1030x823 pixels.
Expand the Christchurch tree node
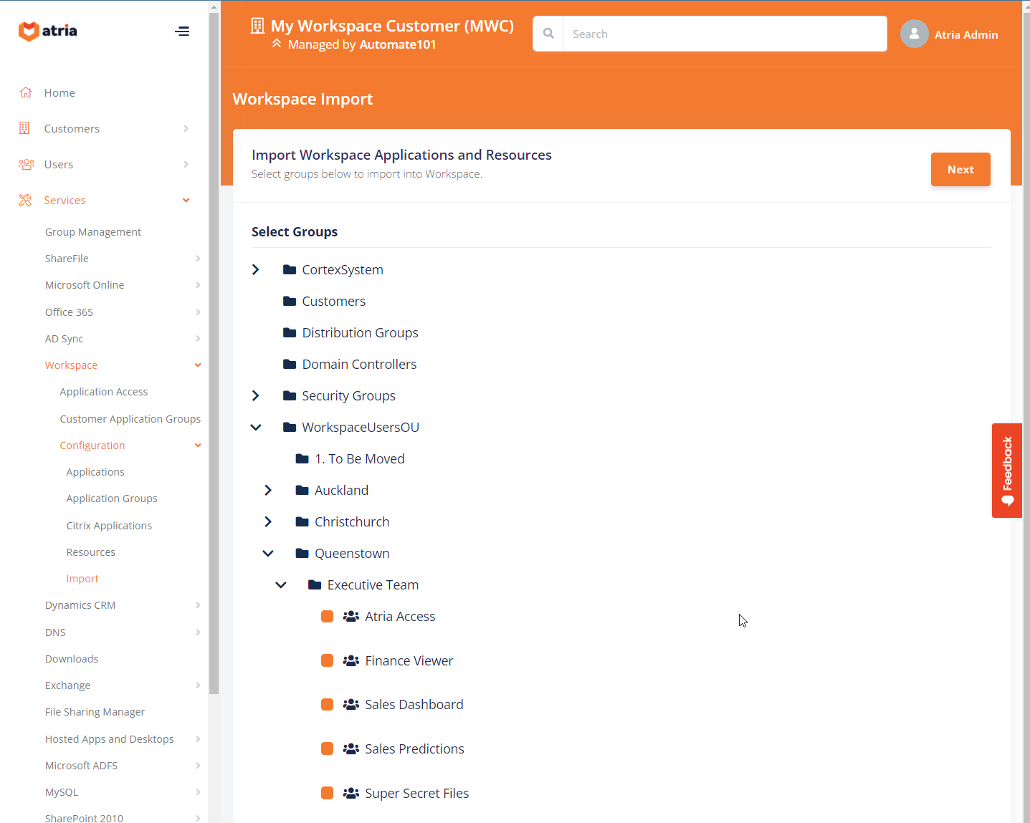point(268,521)
